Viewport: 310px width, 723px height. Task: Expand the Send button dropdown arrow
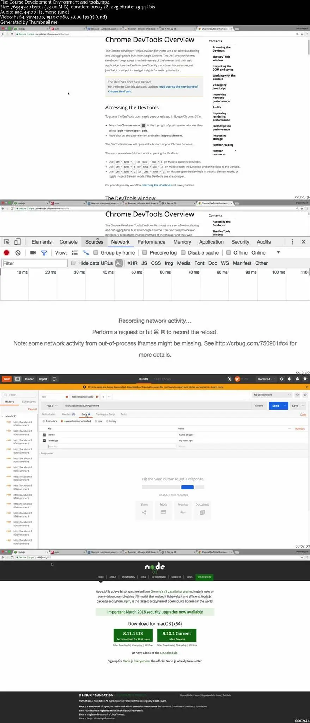click(285, 406)
